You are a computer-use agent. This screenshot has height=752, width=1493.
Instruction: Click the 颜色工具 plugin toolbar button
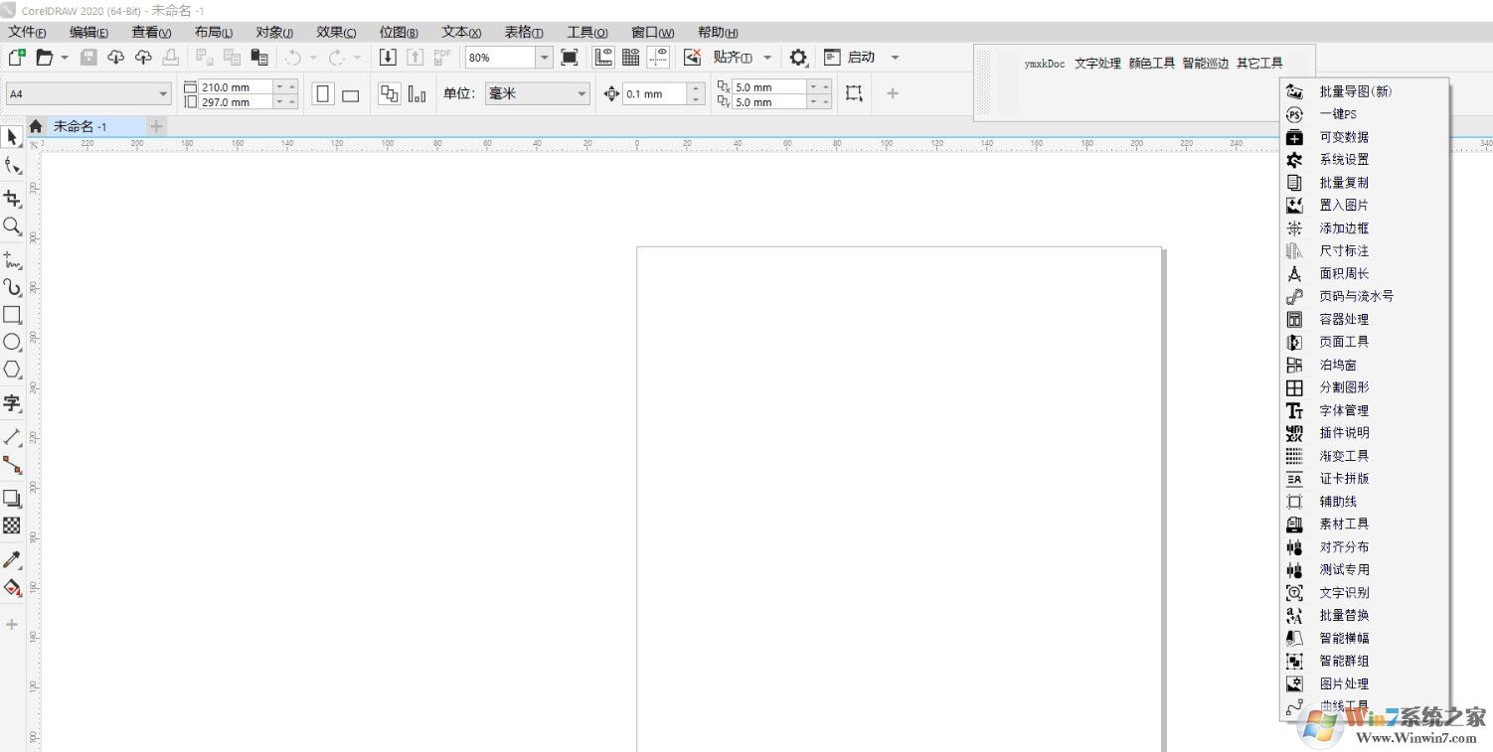tap(1151, 64)
